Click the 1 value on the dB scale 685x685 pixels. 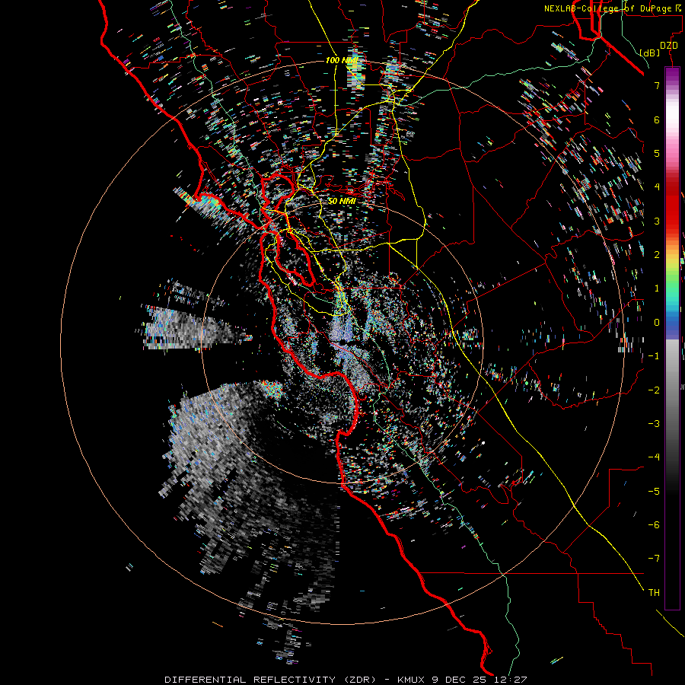[x=657, y=288]
